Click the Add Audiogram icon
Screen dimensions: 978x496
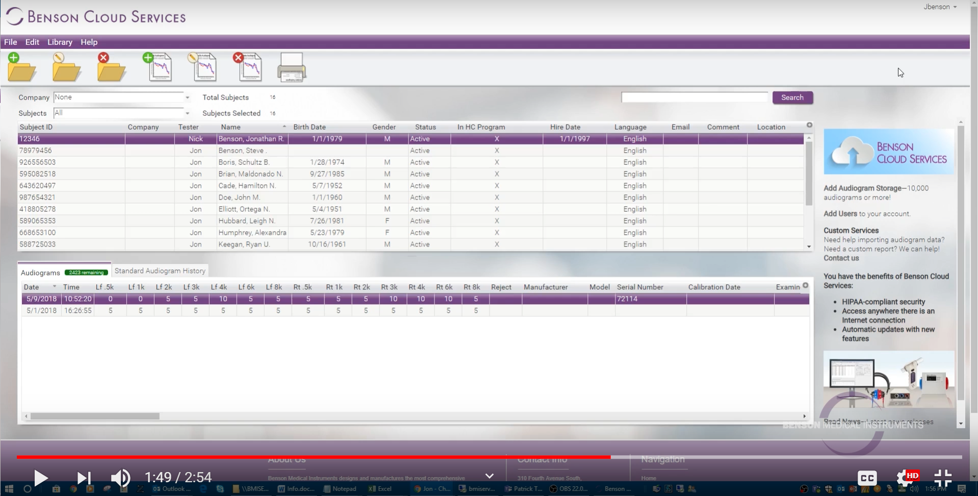[x=160, y=67]
